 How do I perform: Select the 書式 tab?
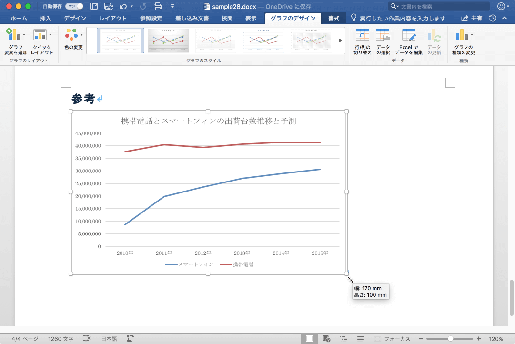(333, 19)
